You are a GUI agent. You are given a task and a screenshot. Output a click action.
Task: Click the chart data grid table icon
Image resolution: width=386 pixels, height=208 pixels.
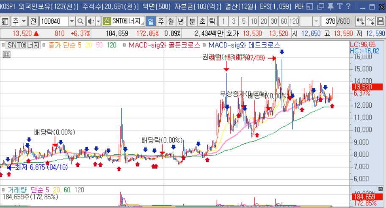point(6,54)
